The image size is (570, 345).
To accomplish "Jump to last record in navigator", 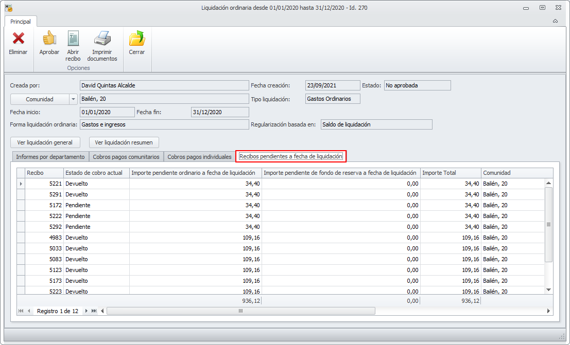I will [94, 311].
